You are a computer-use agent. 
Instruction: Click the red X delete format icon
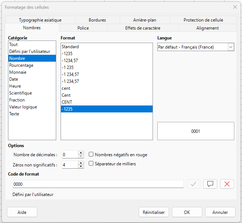point(227,184)
